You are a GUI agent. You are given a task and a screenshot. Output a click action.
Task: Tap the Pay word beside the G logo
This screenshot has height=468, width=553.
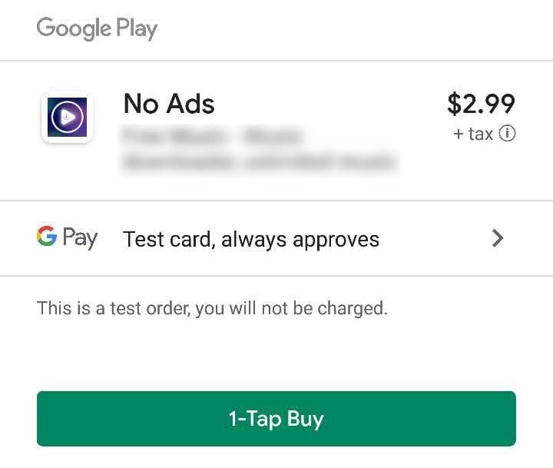pyautogui.click(x=80, y=238)
